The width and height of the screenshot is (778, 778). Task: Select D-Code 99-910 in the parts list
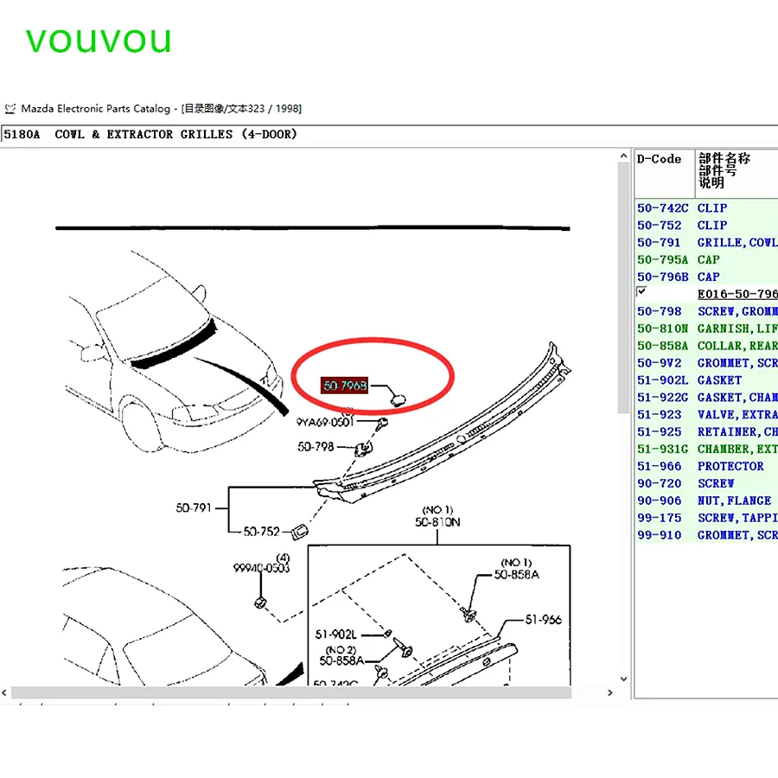659,535
